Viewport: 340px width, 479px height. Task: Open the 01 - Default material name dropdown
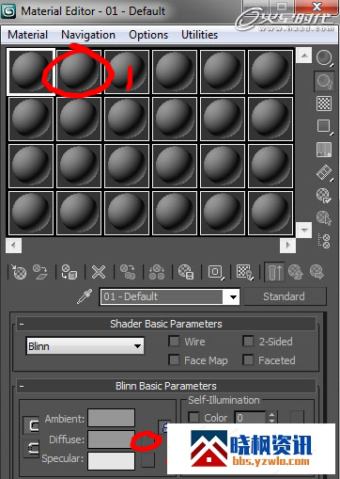pos(233,296)
